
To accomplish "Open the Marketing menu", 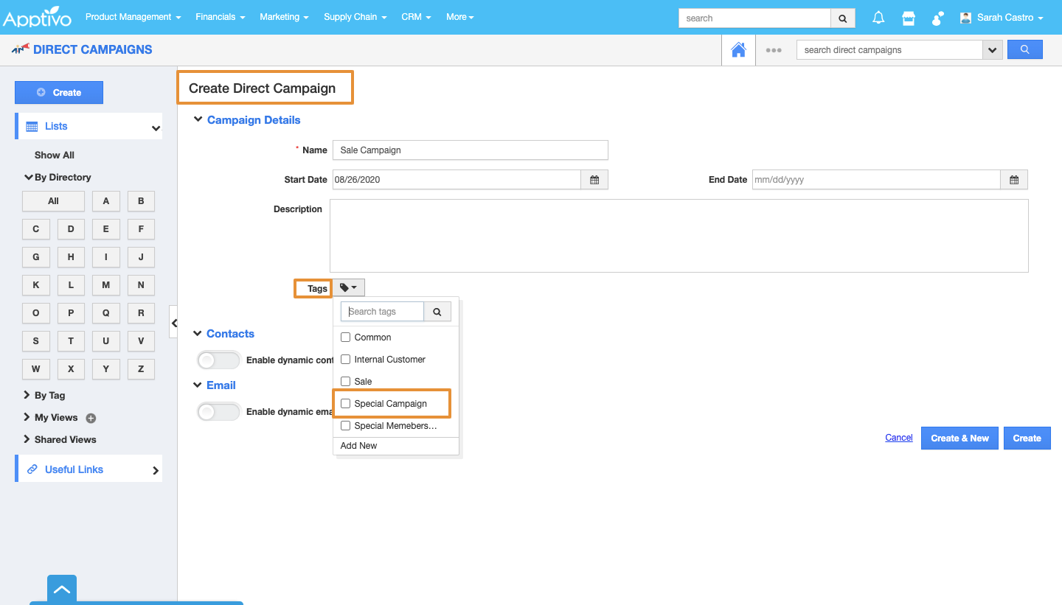I will click(x=284, y=17).
